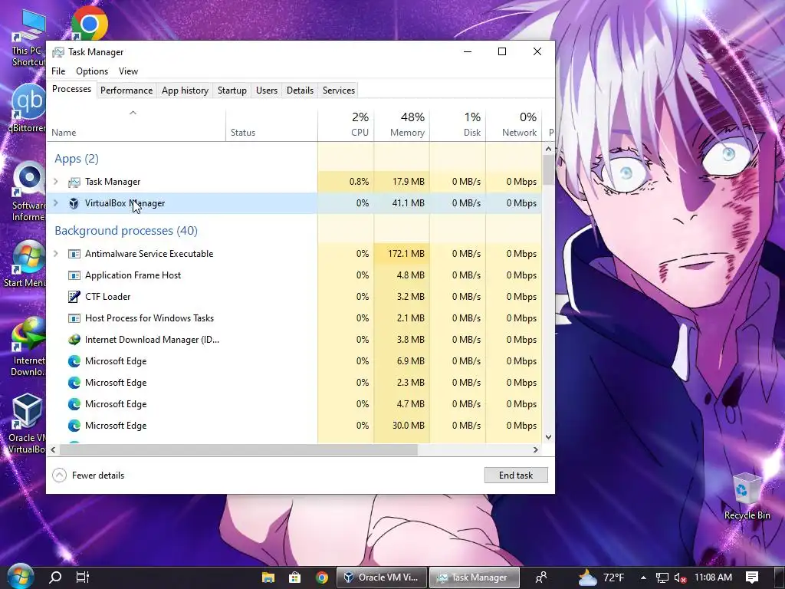Viewport: 785px width, 589px height.
Task: Switch to the App history tab
Action: [185, 90]
